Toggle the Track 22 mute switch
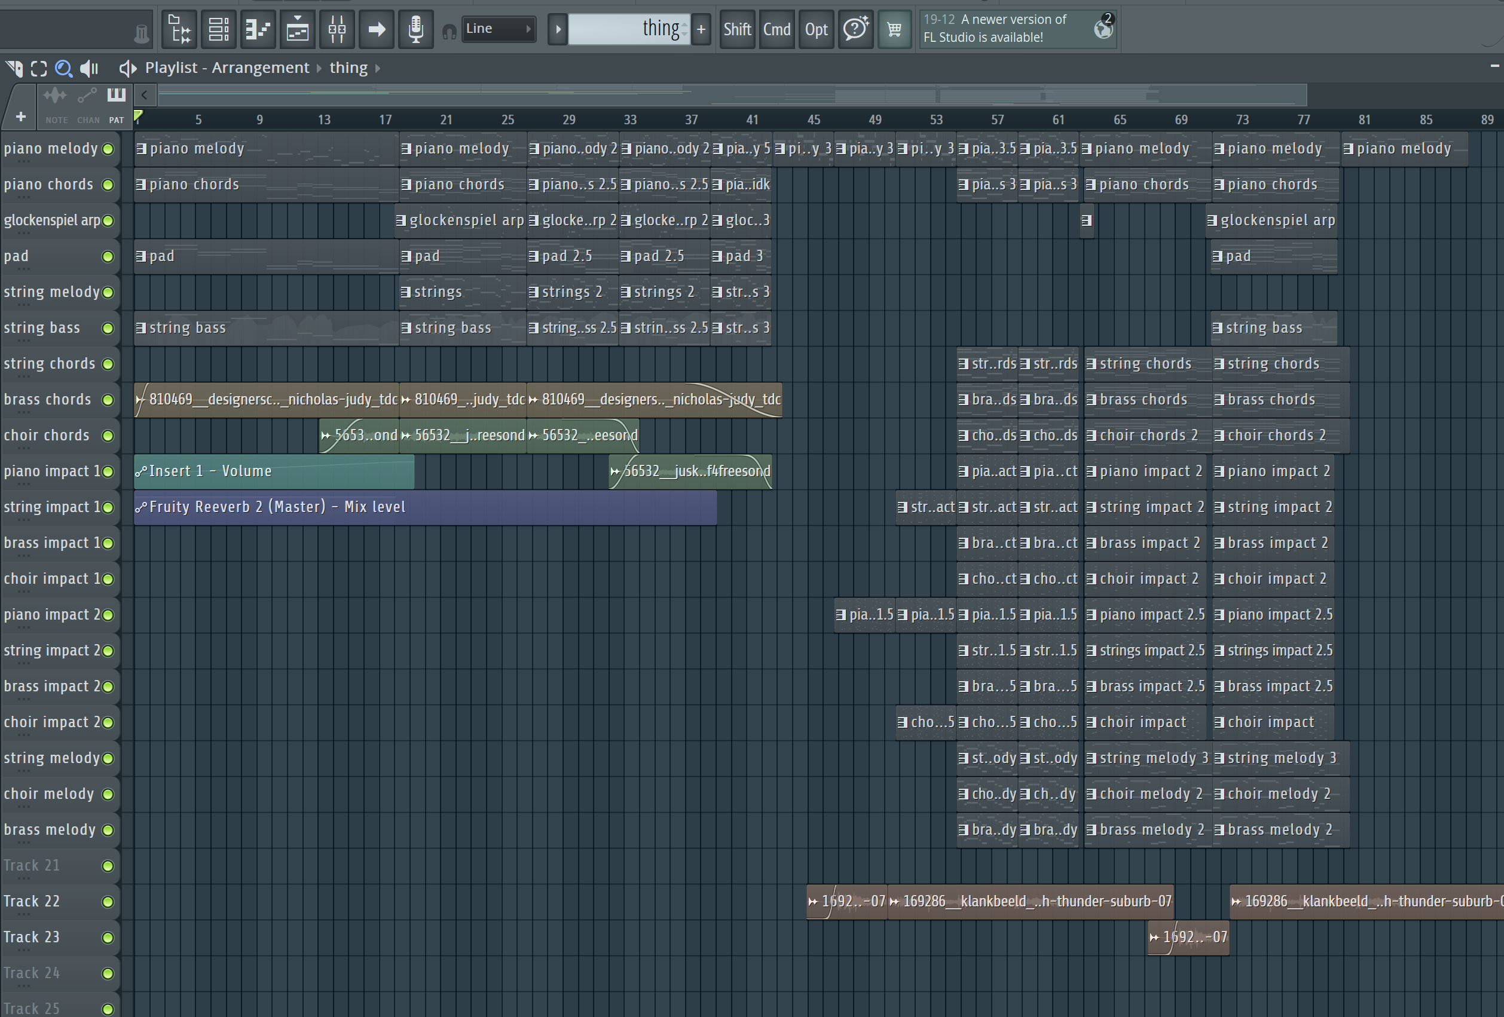The image size is (1504, 1017). point(108,902)
